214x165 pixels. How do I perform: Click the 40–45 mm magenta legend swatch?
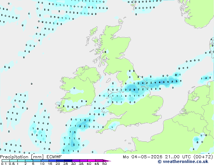(x=91, y=161)
